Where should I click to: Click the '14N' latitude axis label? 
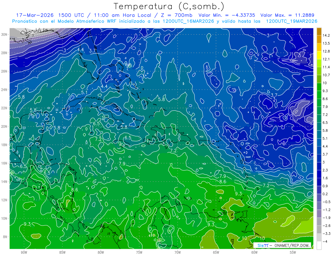pyautogui.click(x=4, y=182)
